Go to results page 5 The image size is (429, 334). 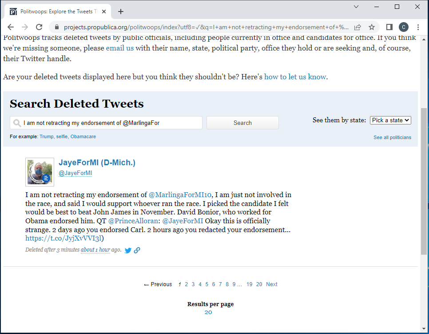click(207, 284)
